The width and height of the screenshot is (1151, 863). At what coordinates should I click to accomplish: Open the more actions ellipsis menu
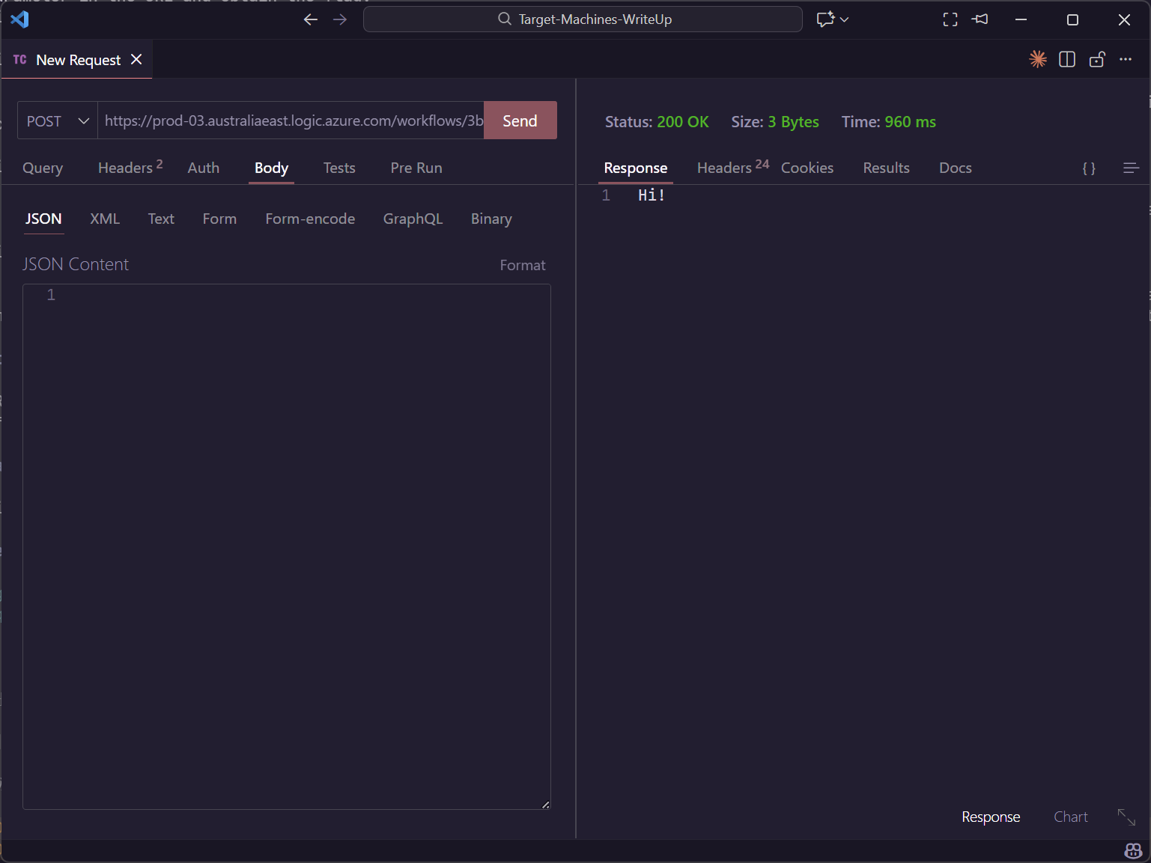point(1126,60)
